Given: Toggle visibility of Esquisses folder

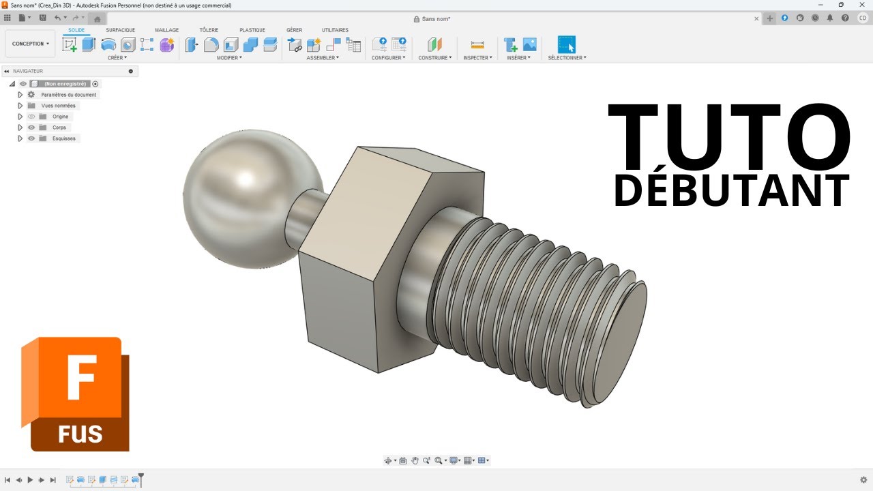Looking at the screenshot, I should tap(31, 138).
